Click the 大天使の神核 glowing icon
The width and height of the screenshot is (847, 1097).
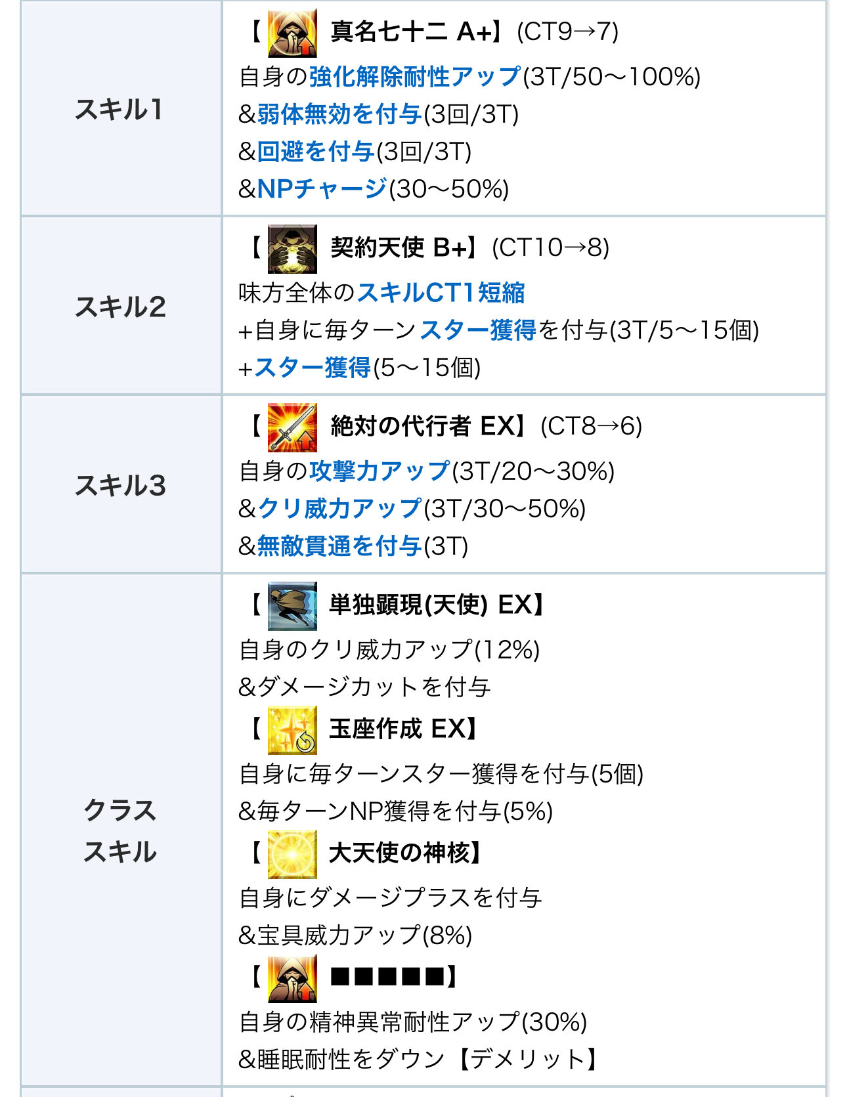click(x=292, y=854)
